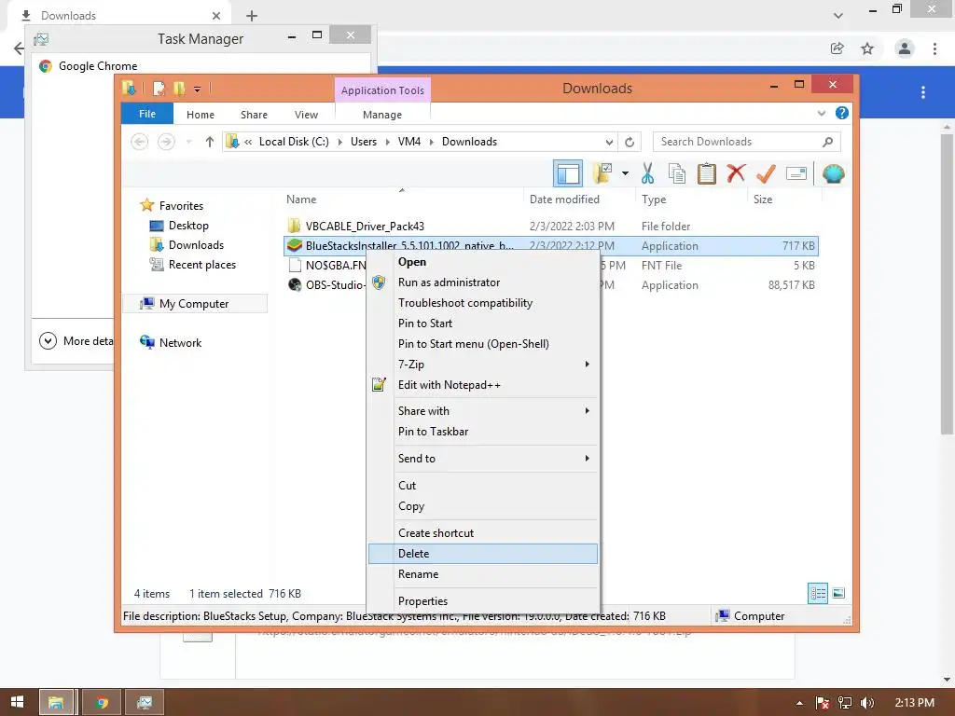Click the Search Downloads field
Screen dimensions: 955x716
[747, 142]
